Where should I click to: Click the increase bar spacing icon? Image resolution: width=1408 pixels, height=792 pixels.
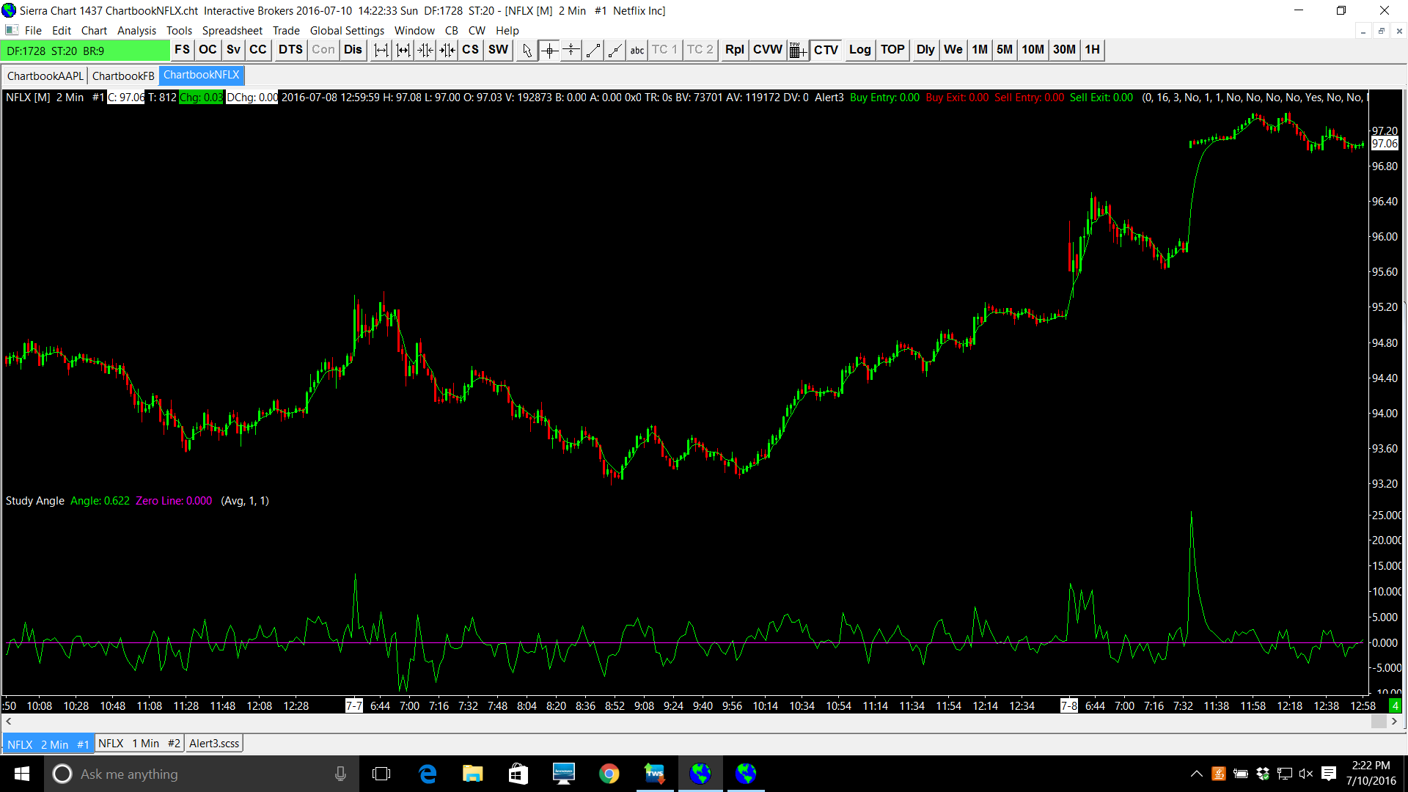pyautogui.click(x=381, y=50)
